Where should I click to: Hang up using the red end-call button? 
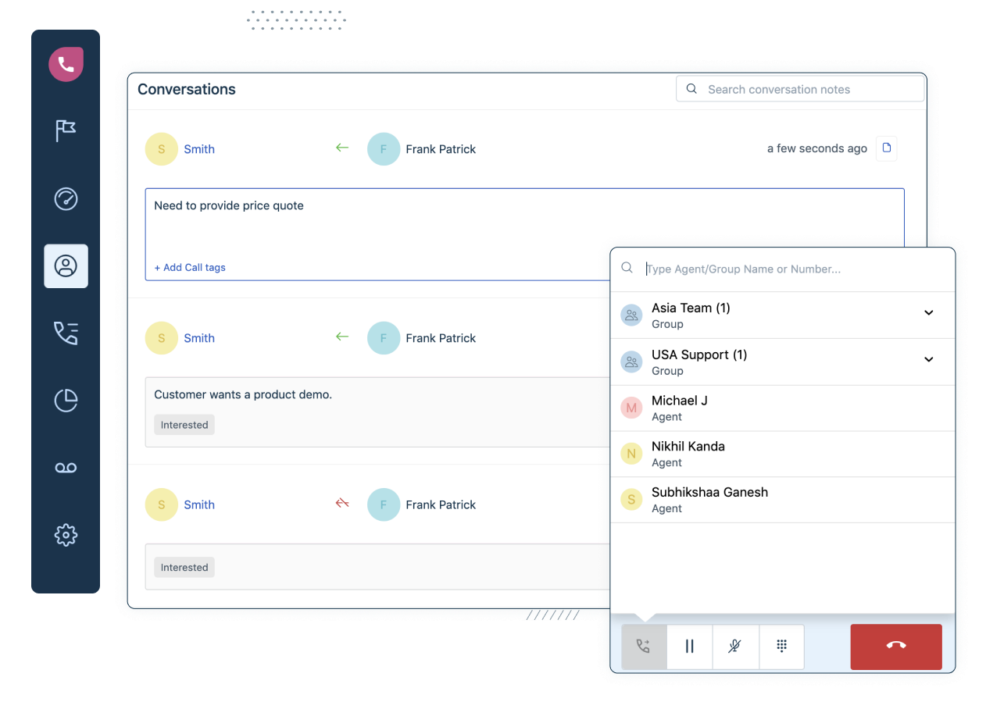click(x=895, y=647)
